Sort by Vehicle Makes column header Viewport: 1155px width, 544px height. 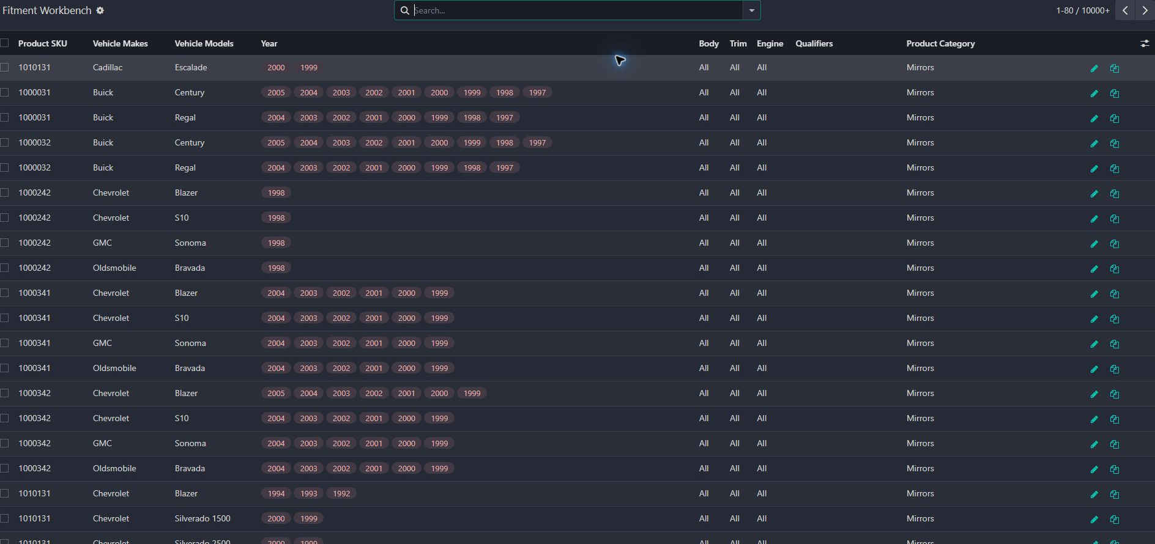coord(121,43)
